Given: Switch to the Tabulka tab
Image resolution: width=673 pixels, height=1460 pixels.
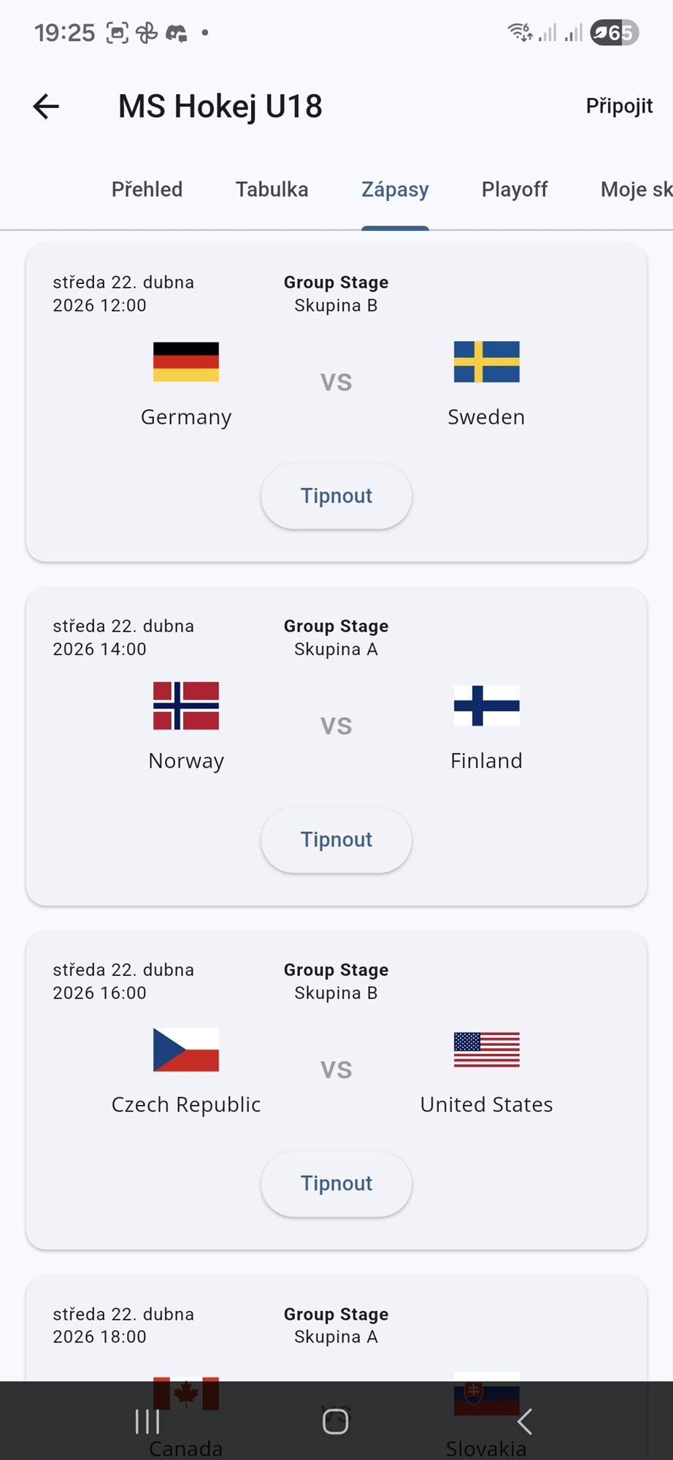Looking at the screenshot, I should coord(272,190).
